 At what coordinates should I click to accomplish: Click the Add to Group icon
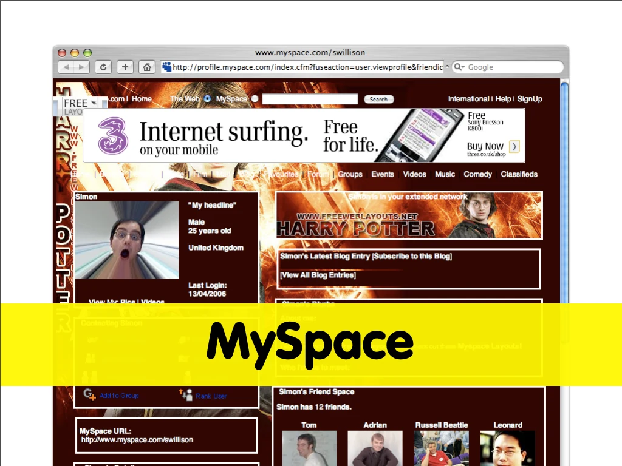[90, 394]
